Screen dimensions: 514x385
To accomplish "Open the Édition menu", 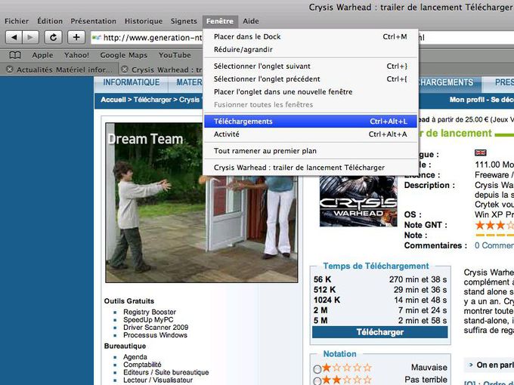I will point(50,21).
